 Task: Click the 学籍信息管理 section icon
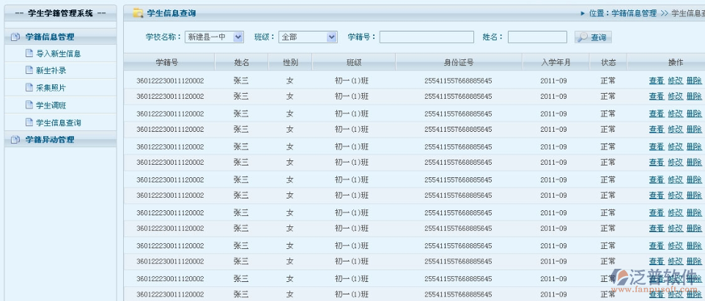15,37
